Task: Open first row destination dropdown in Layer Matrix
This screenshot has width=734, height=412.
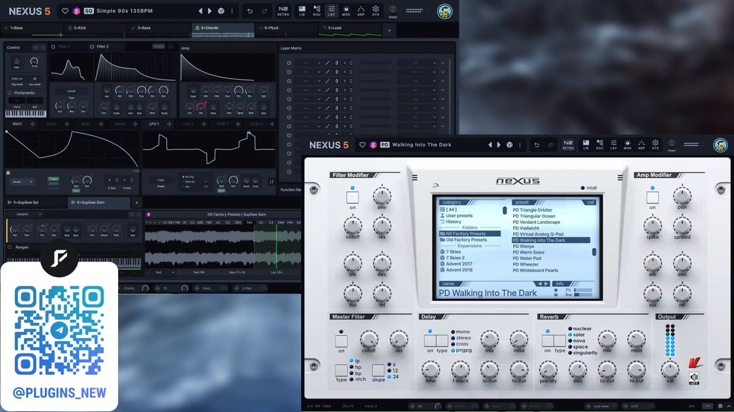Action: tap(417, 63)
